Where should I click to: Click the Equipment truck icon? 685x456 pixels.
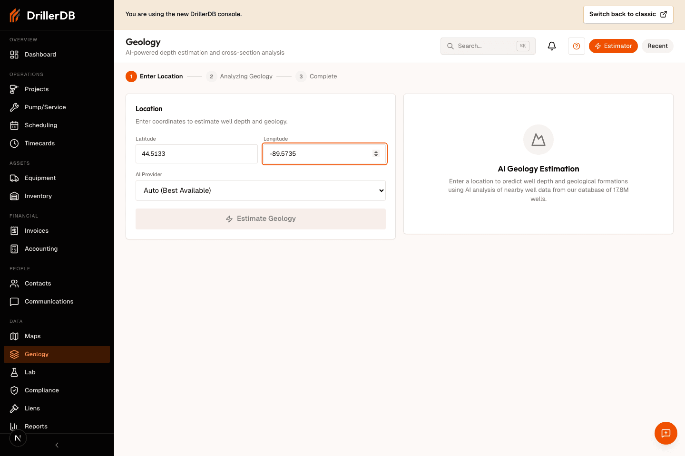[x=14, y=178]
